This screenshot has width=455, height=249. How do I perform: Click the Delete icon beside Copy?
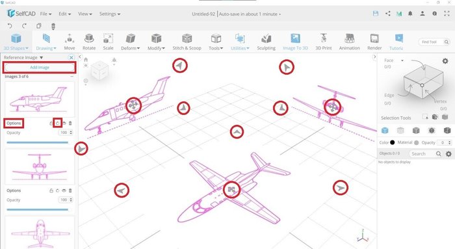53,26
